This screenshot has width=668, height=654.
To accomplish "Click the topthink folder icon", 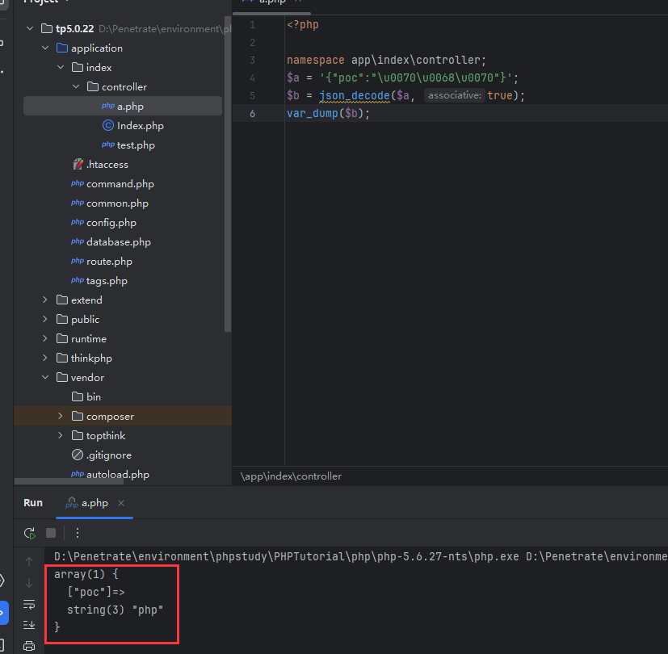I will click(x=78, y=435).
